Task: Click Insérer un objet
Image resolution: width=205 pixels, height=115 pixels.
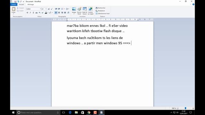Action: coord(90,11)
